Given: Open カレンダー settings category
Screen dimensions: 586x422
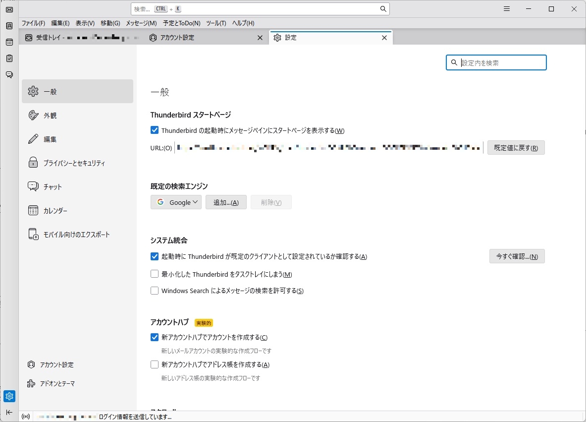Looking at the screenshot, I should pyautogui.click(x=77, y=211).
